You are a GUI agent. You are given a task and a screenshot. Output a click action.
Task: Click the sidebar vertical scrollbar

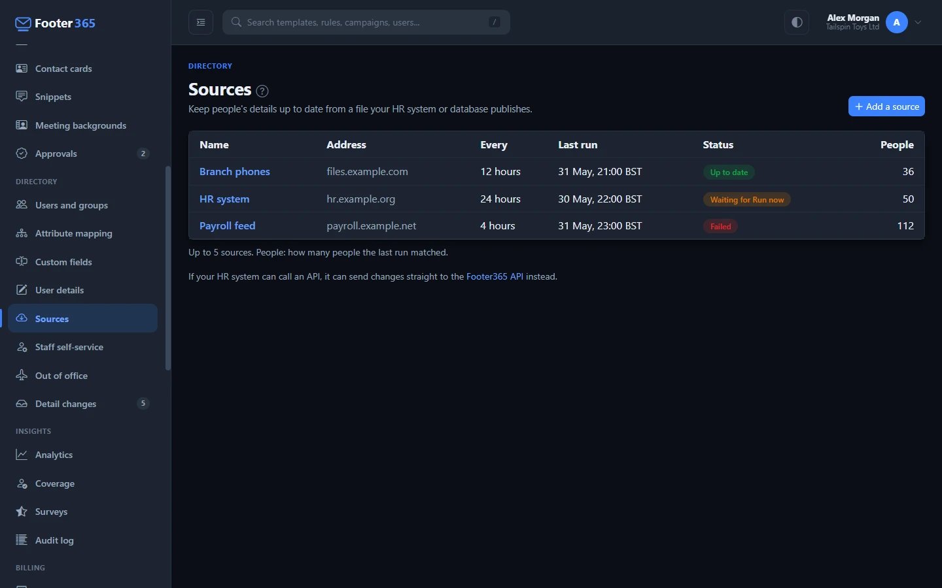point(168,268)
